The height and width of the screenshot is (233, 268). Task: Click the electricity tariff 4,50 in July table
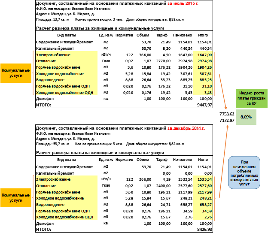point(167,55)
